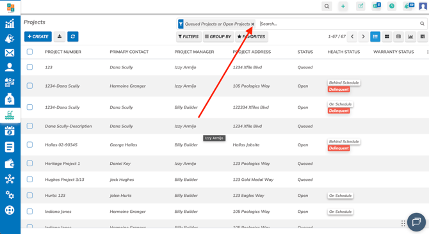Check the box for Heritage Project 1

(x=29, y=163)
